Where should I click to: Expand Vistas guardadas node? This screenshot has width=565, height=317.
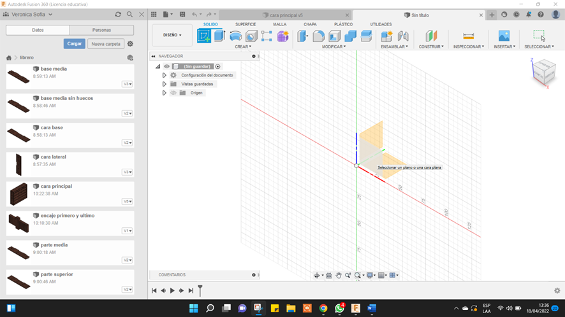pos(164,84)
